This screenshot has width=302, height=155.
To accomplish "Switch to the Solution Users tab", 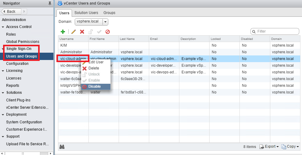I will [86, 13].
